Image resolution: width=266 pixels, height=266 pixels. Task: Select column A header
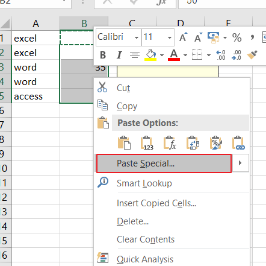pos(36,24)
